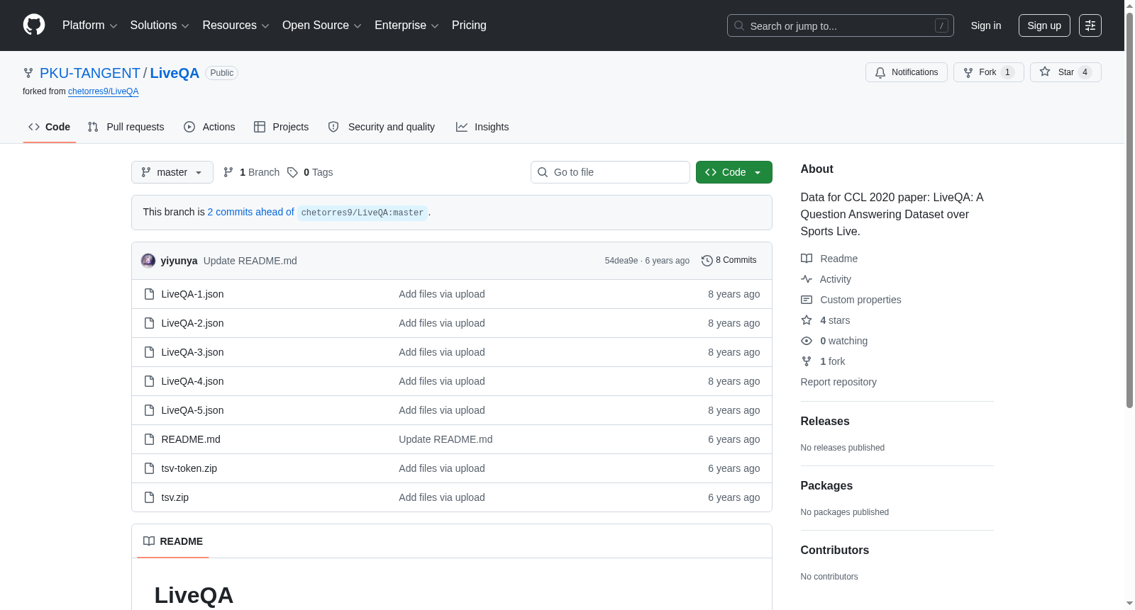Click the yiyunya author name

coord(179,261)
